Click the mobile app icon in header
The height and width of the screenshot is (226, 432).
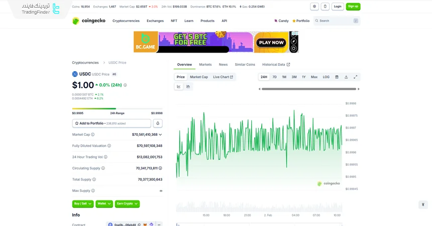[325, 7]
